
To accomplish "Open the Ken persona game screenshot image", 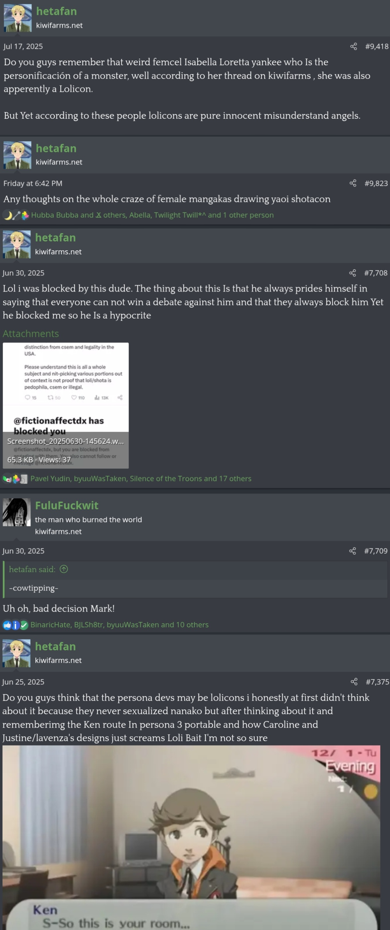I will (191, 838).
